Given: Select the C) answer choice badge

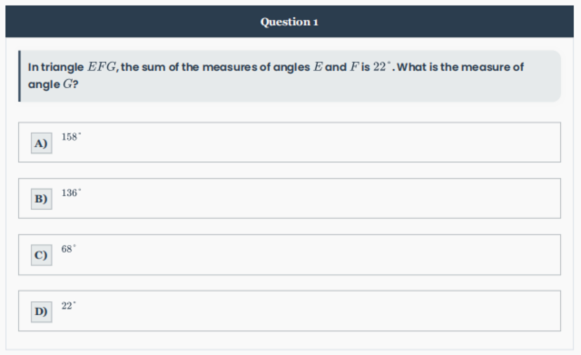Looking at the screenshot, I should tap(42, 255).
